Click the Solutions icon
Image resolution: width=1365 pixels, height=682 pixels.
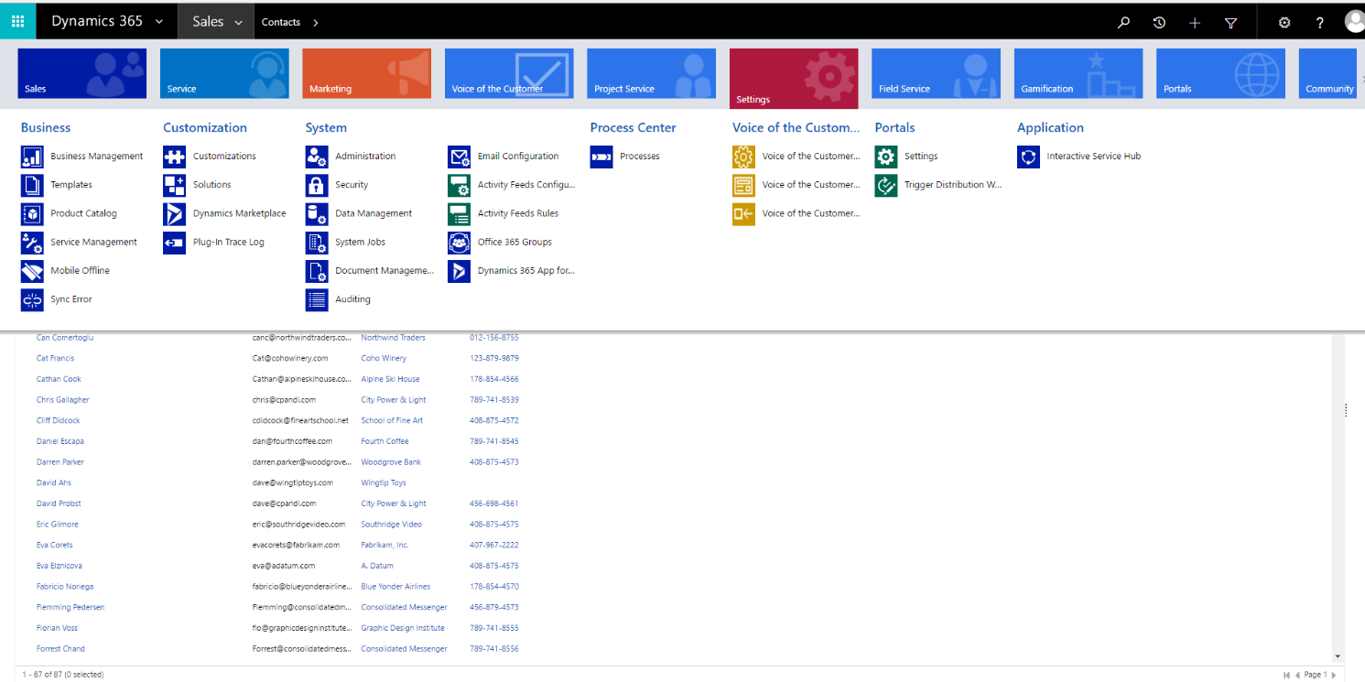[175, 185]
